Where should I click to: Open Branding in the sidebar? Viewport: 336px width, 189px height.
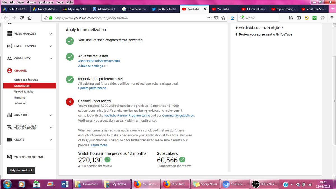(x=20, y=97)
